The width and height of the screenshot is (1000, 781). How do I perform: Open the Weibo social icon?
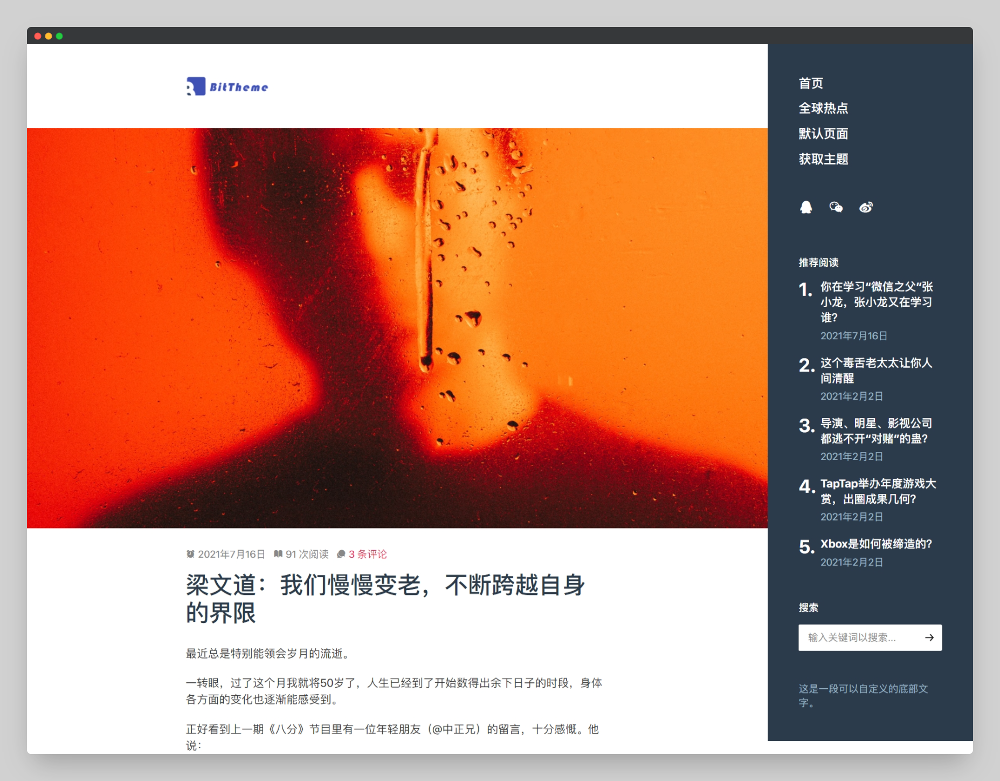(866, 207)
